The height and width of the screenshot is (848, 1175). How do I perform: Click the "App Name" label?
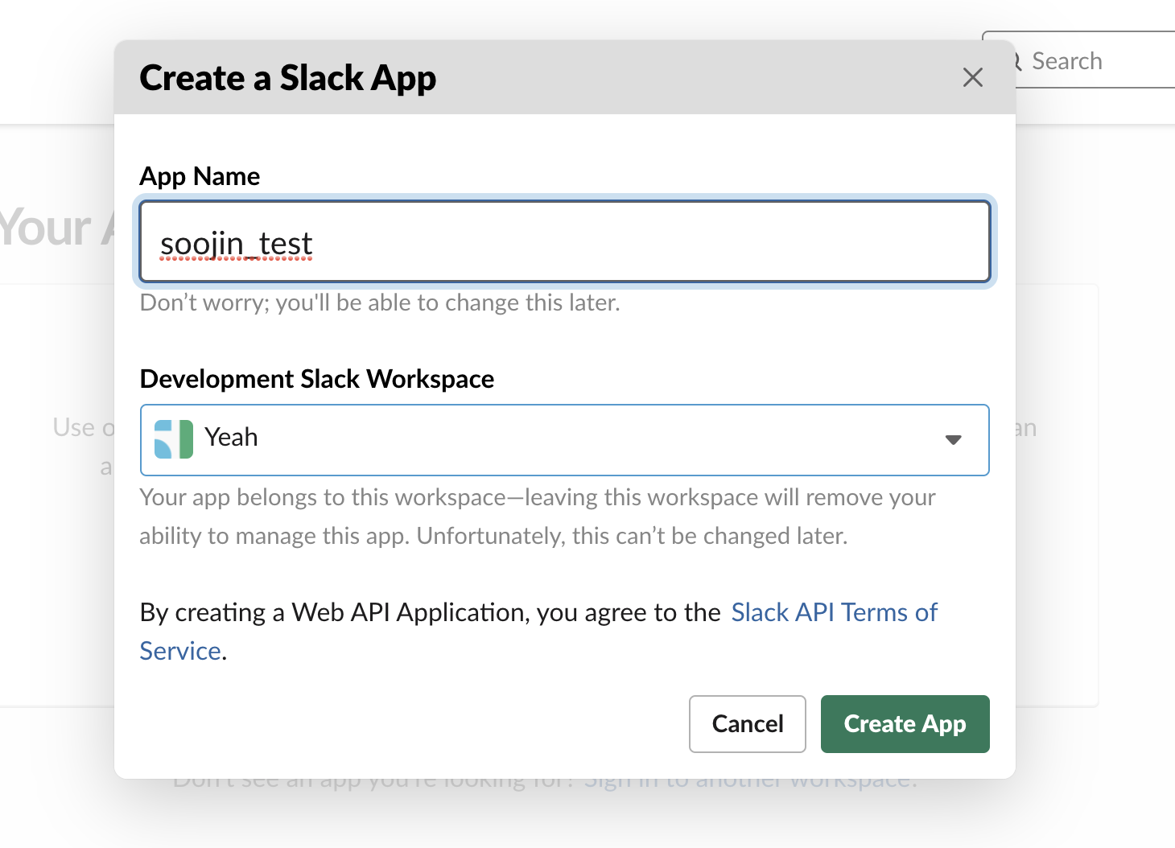(200, 176)
